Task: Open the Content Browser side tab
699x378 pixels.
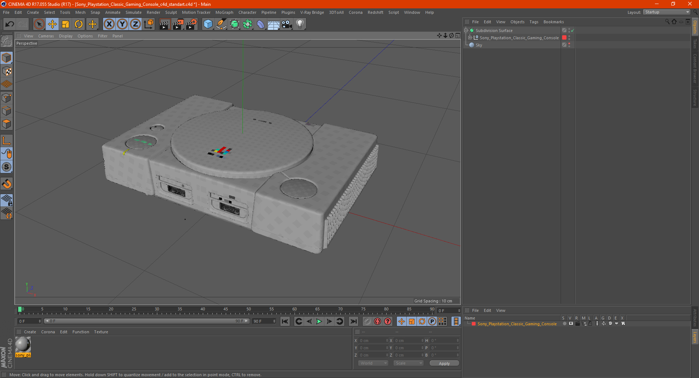Action: pyautogui.click(x=695, y=68)
